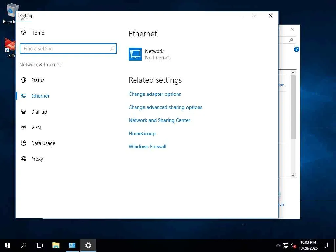Open the Proxy page
Image resolution: width=336 pixels, height=252 pixels.
point(37,159)
